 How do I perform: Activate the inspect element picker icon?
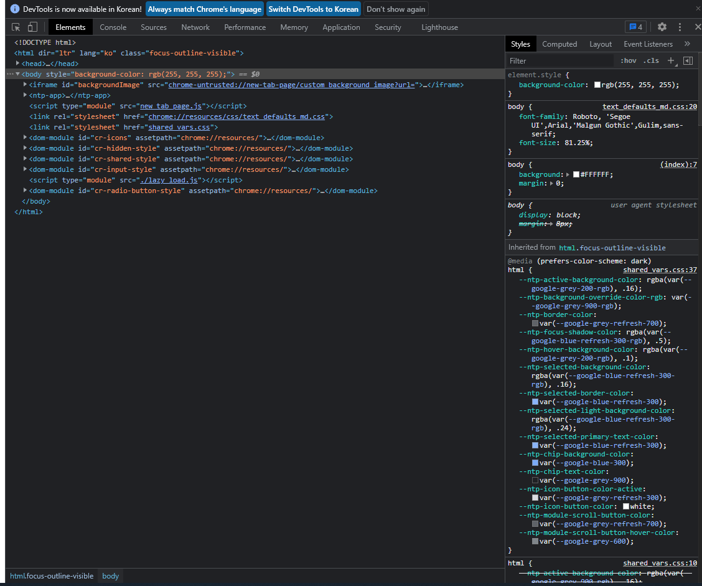[16, 27]
